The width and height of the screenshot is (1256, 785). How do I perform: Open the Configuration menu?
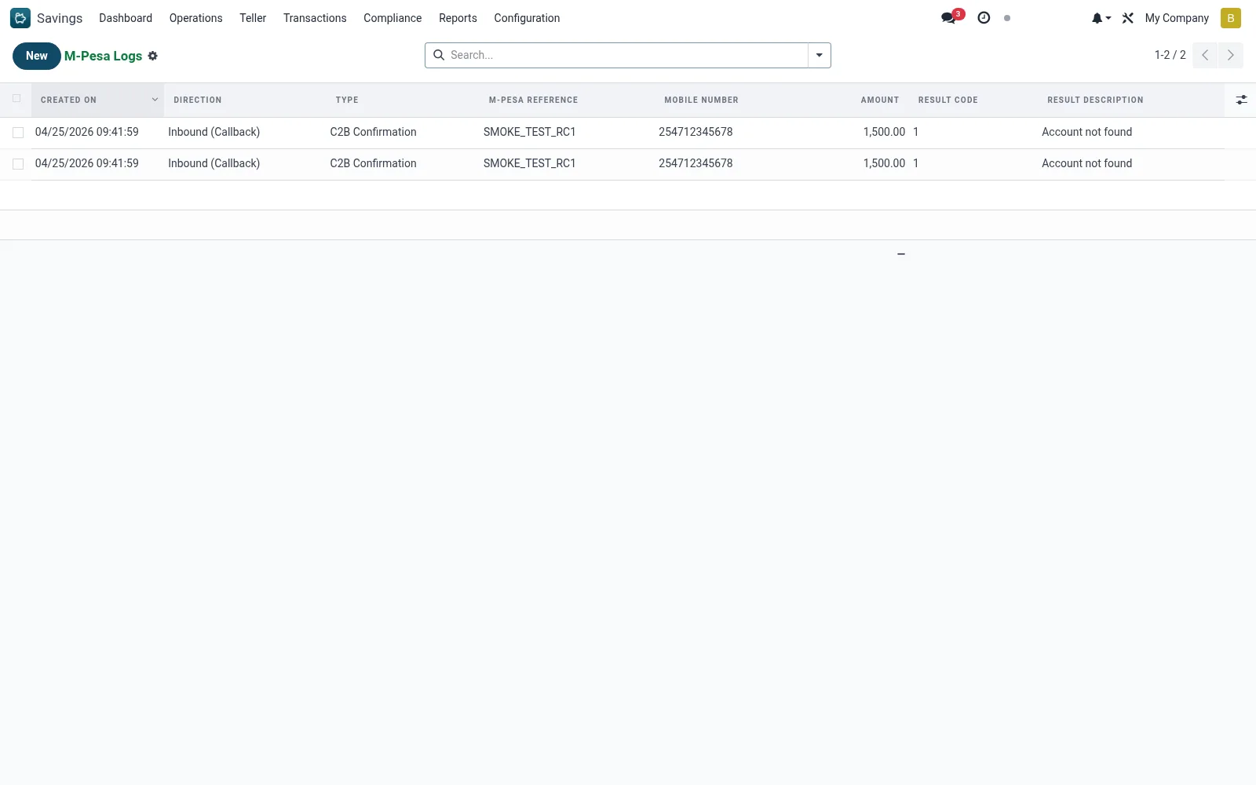point(527,18)
